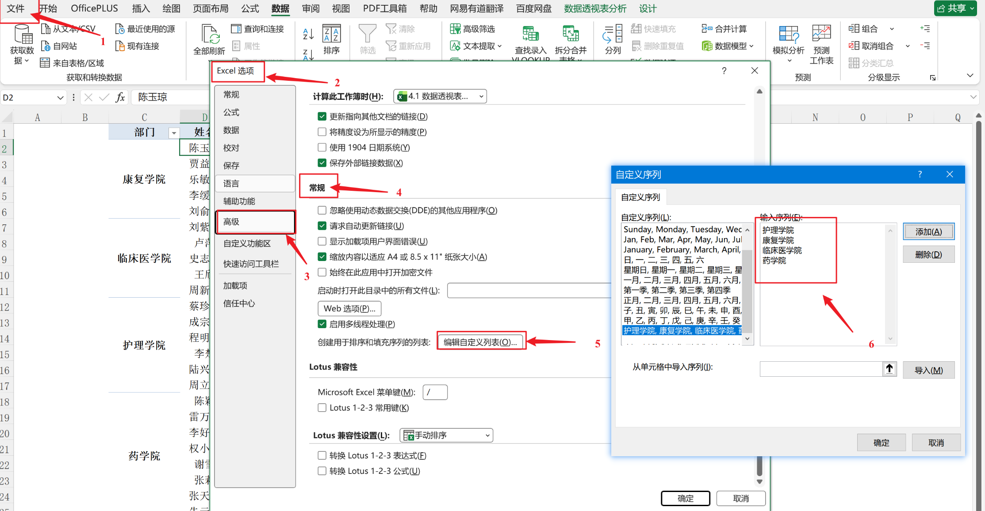
Task: Click the 添加(A) button
Action: pos(928,232)
